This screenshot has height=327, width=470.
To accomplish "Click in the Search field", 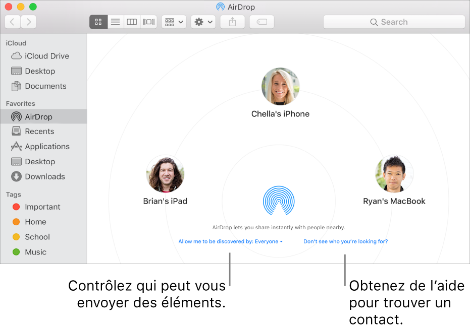I will [394, 22].
